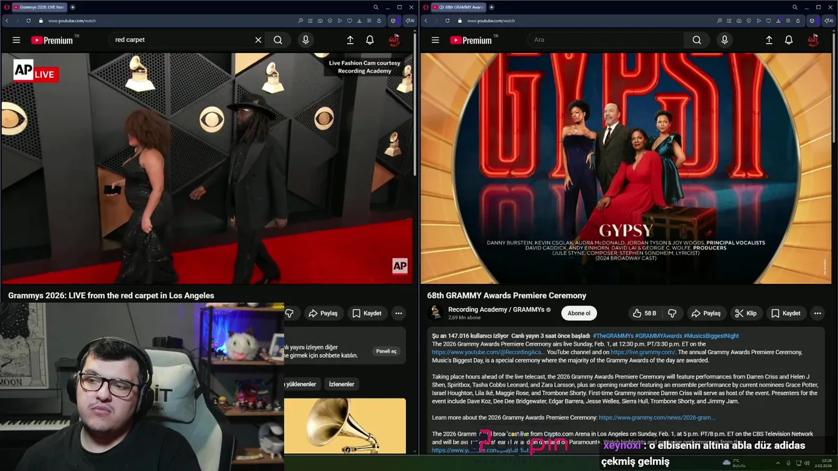Click the 'Klip' button
Screen dimensions: 838x471
tap(746, 313)
